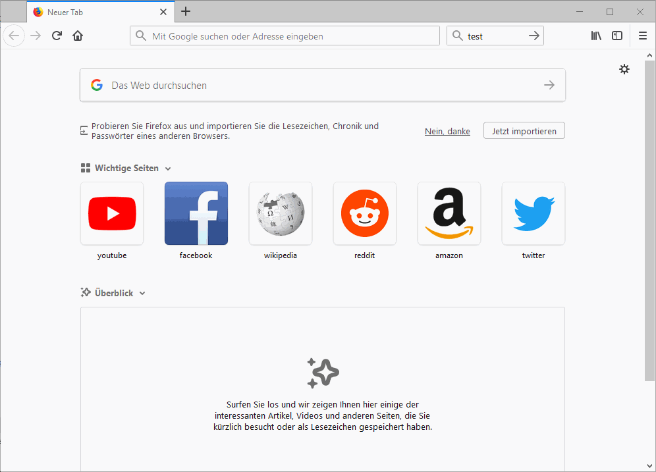Viewport: 656px width, 472px height.
Task: Reload the current page
Action: [x=57, y=36]
